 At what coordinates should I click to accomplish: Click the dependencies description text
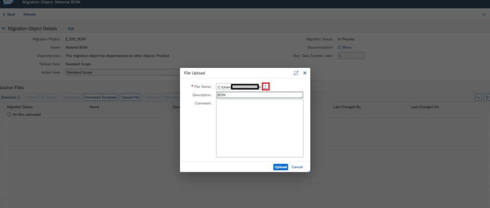tap(117, 56)
